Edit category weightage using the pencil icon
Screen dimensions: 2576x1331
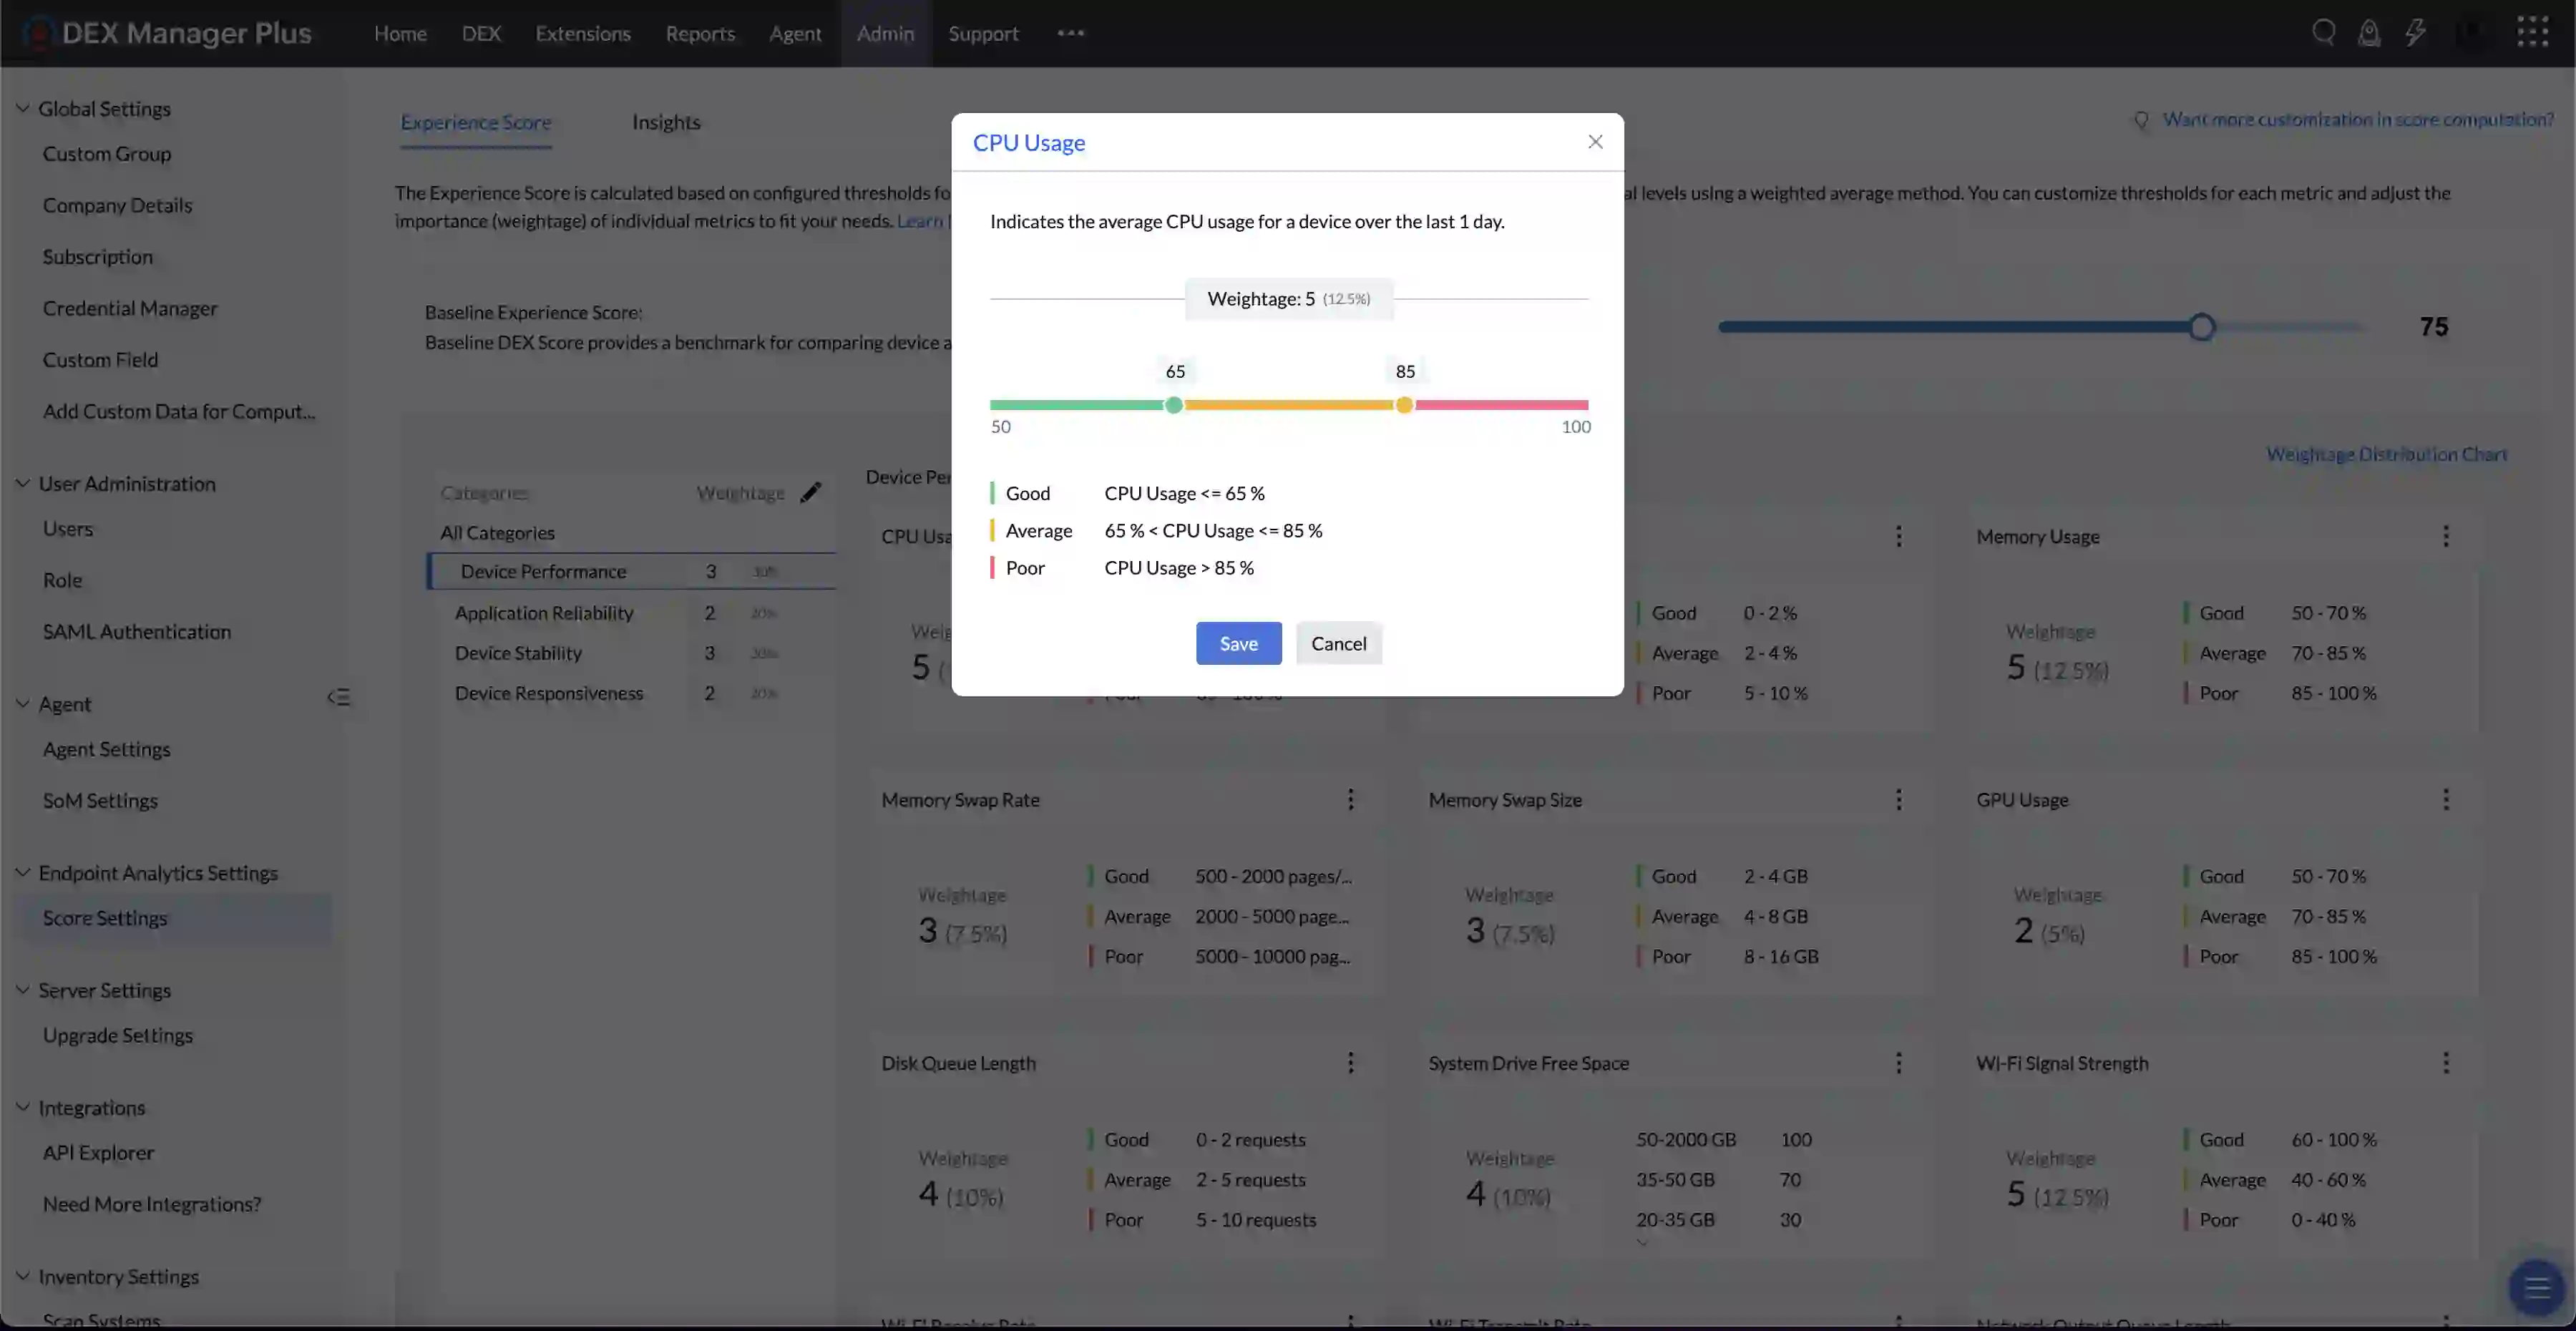811,492
